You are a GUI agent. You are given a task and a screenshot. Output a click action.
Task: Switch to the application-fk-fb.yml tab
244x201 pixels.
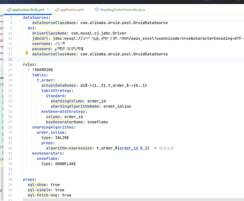click(x=28, y=10)
